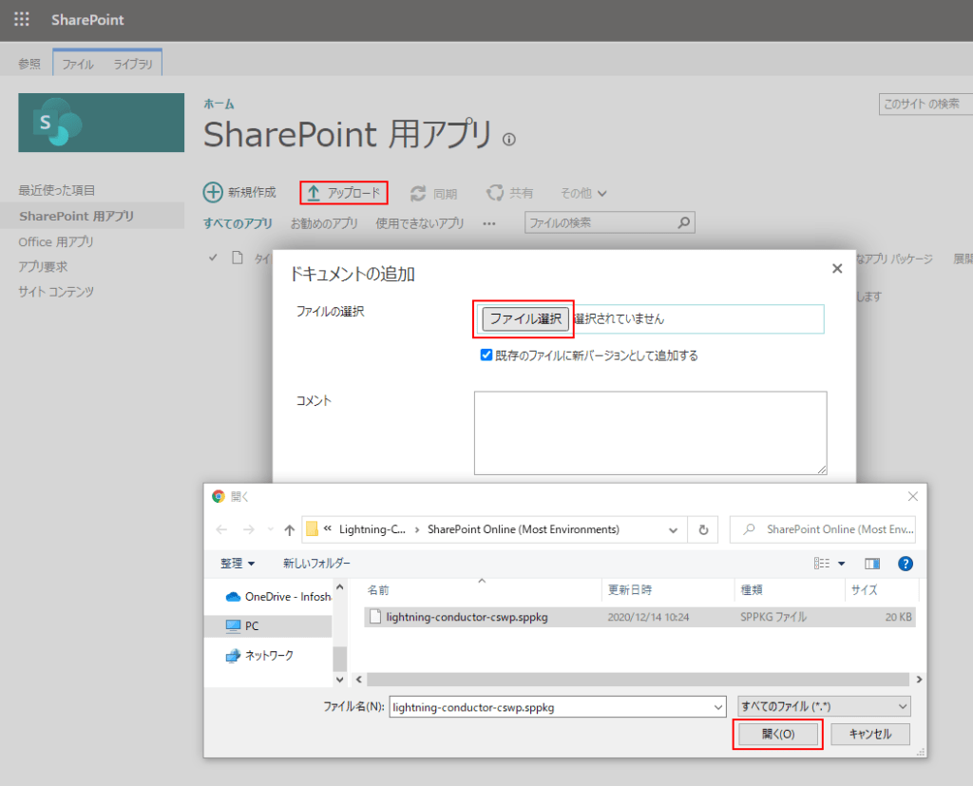Open the 整理 organize dropdown menu
The height and width of the screenshot is (786, 973).
238,564
